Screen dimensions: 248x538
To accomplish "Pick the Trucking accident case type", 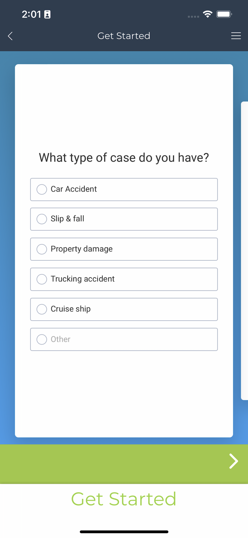I will pyautogui.click(x=124, y=279).
